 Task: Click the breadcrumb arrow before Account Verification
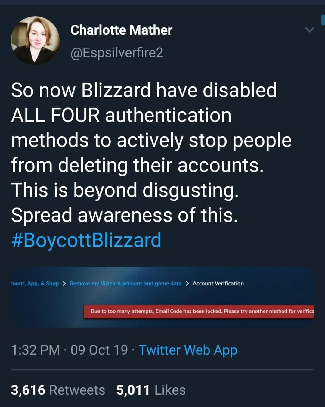click(x=187, y=284)
